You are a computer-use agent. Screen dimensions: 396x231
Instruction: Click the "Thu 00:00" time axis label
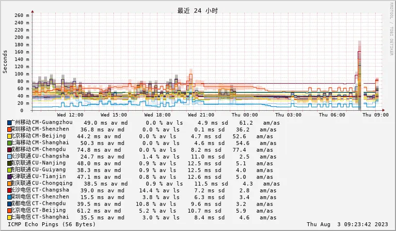point(244,115)
